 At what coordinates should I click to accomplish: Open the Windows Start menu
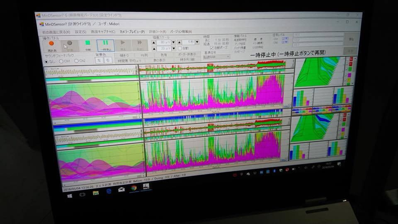coord(69,195)
